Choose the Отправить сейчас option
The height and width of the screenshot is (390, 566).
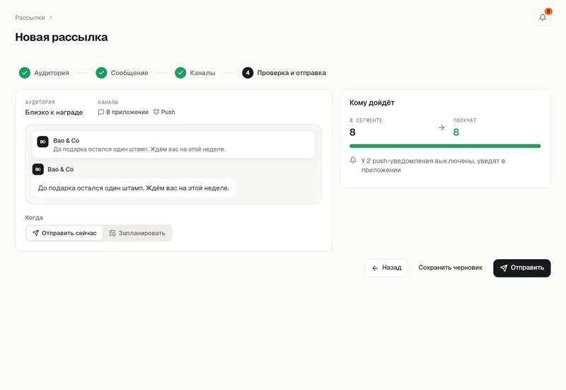click(x=64, y=234)
